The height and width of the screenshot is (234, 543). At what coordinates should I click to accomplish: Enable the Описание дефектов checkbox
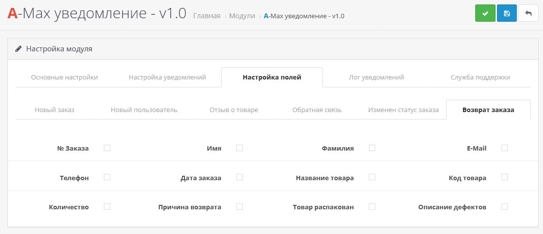pyautogui.click(x=504, y=206)
